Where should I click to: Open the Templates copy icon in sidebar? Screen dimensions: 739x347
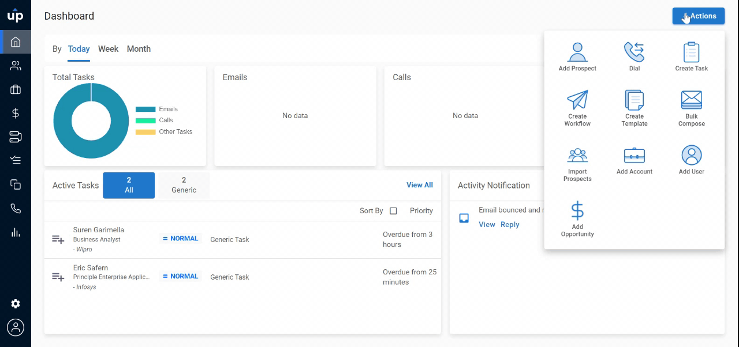(x=16, y=184)
